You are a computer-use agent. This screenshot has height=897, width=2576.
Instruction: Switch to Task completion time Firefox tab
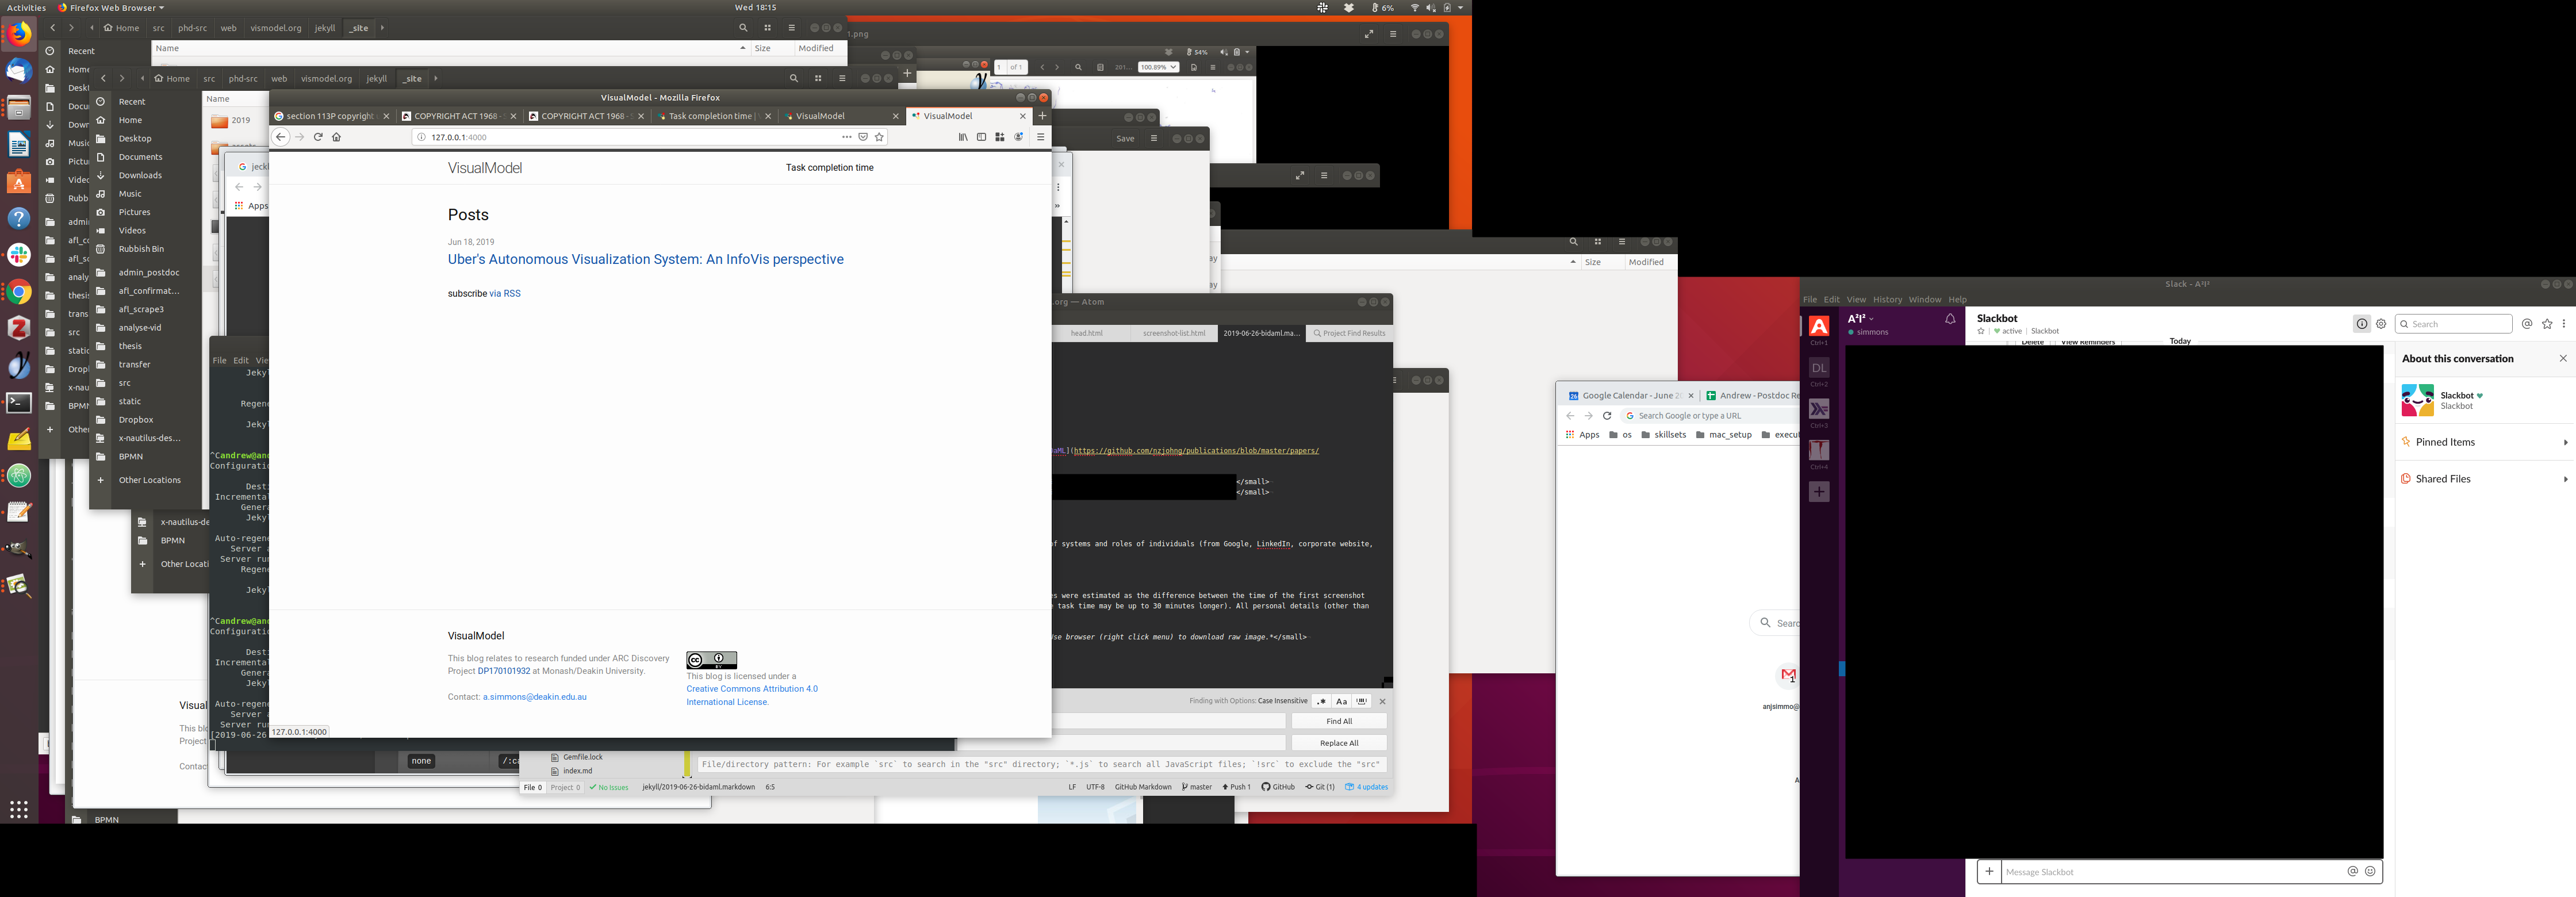click(710, 116)
